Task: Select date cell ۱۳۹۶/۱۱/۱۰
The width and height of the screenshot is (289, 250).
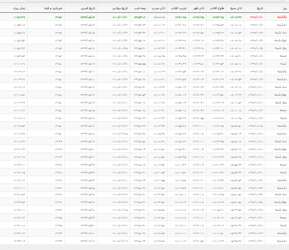Action: 255,87
